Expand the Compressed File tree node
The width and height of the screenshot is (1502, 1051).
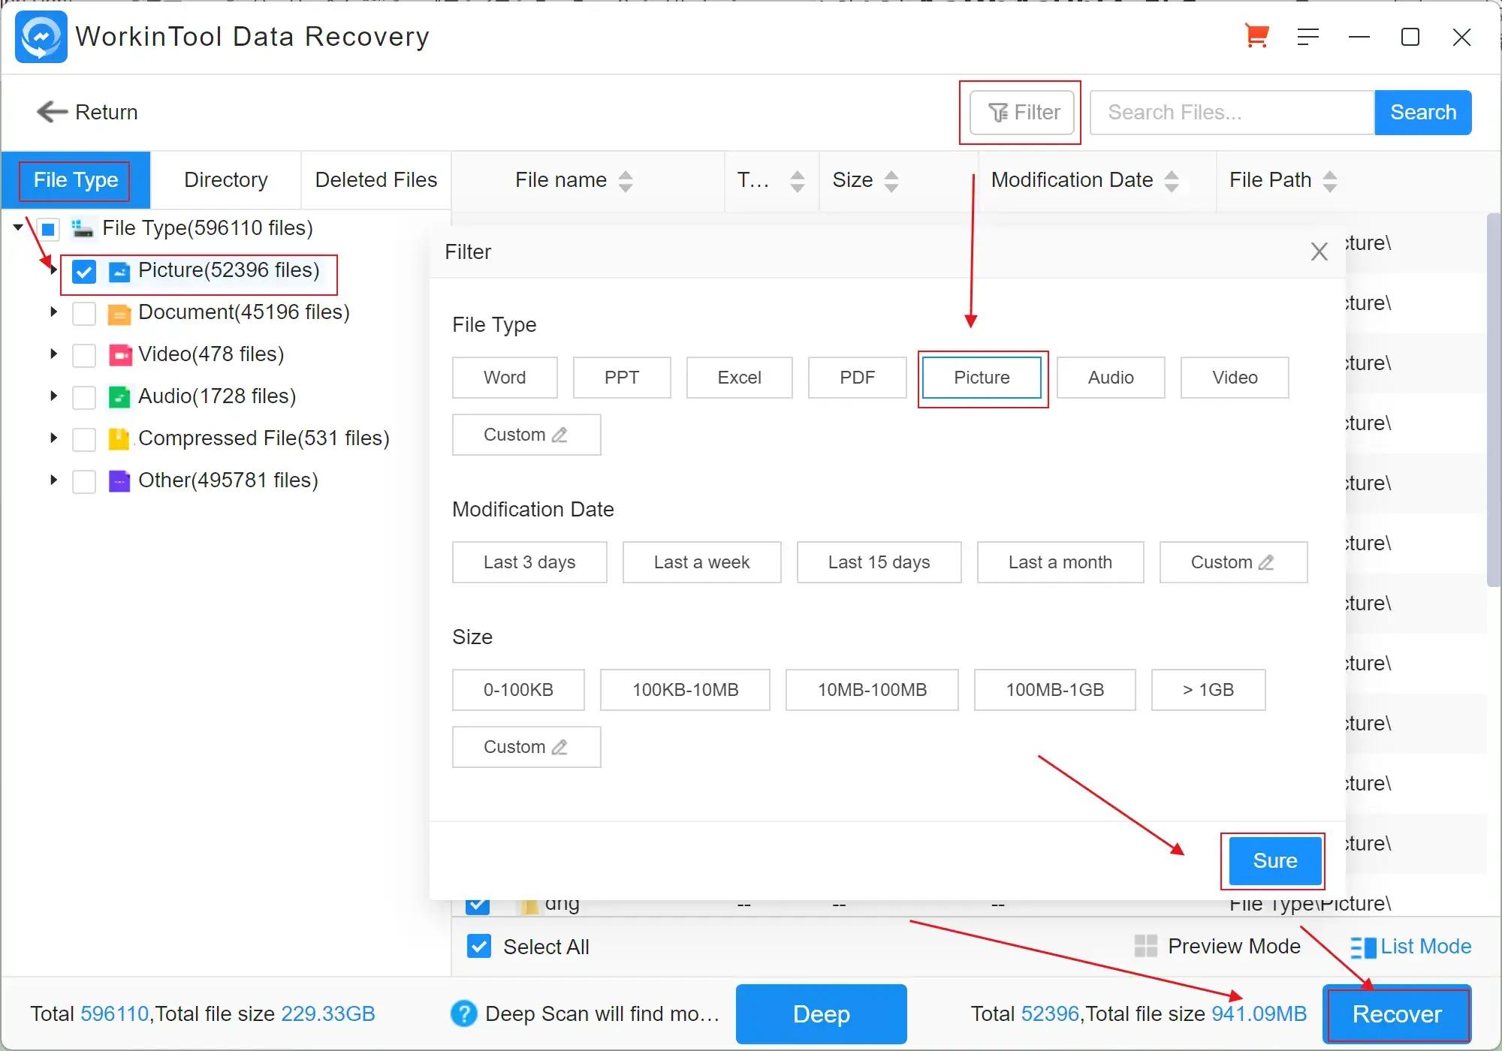coord(53,438)
